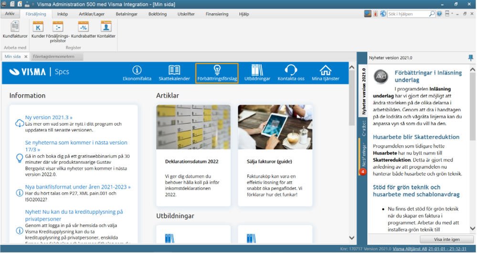Open the Hjälp ribbon tab
This screenshot has width=477, height=253.
244,14
